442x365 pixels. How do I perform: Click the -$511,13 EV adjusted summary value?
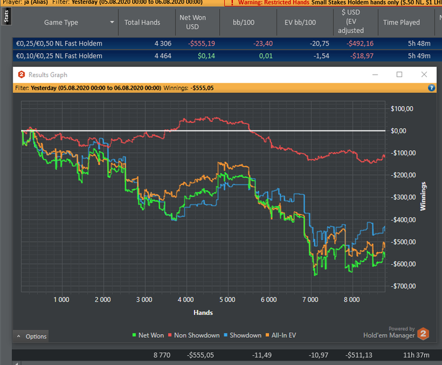tap(359, 355)
